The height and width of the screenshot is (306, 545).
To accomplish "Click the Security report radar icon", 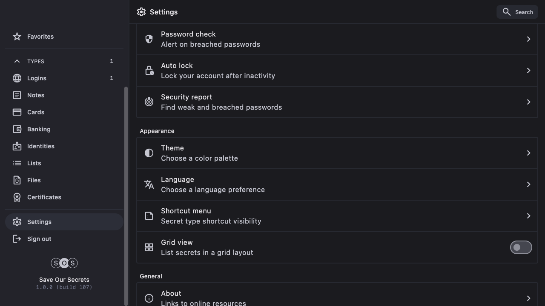I will click(149, 102).
